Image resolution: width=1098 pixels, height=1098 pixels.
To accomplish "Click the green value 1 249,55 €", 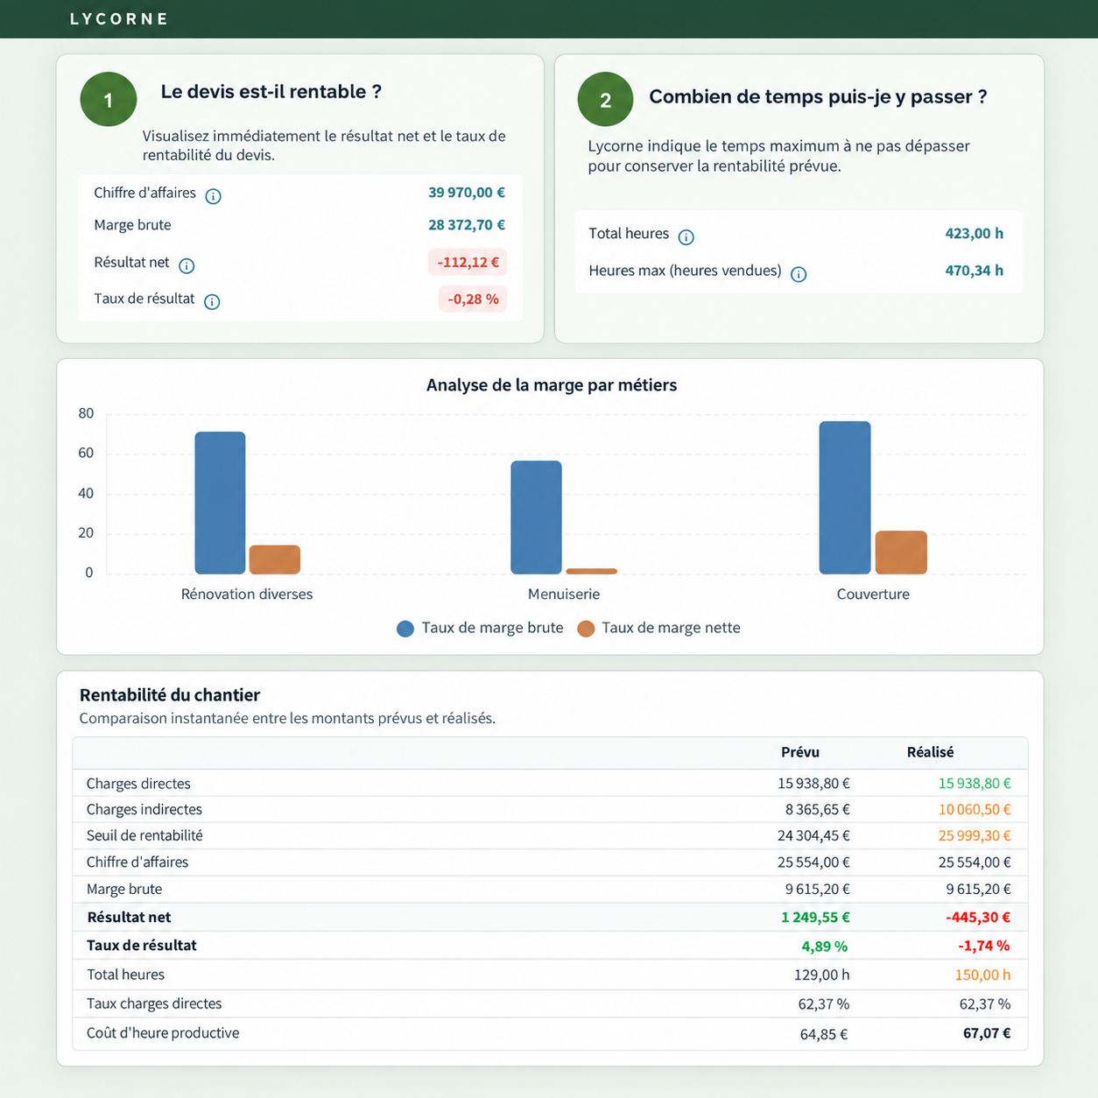I will [x=815, y=918].
